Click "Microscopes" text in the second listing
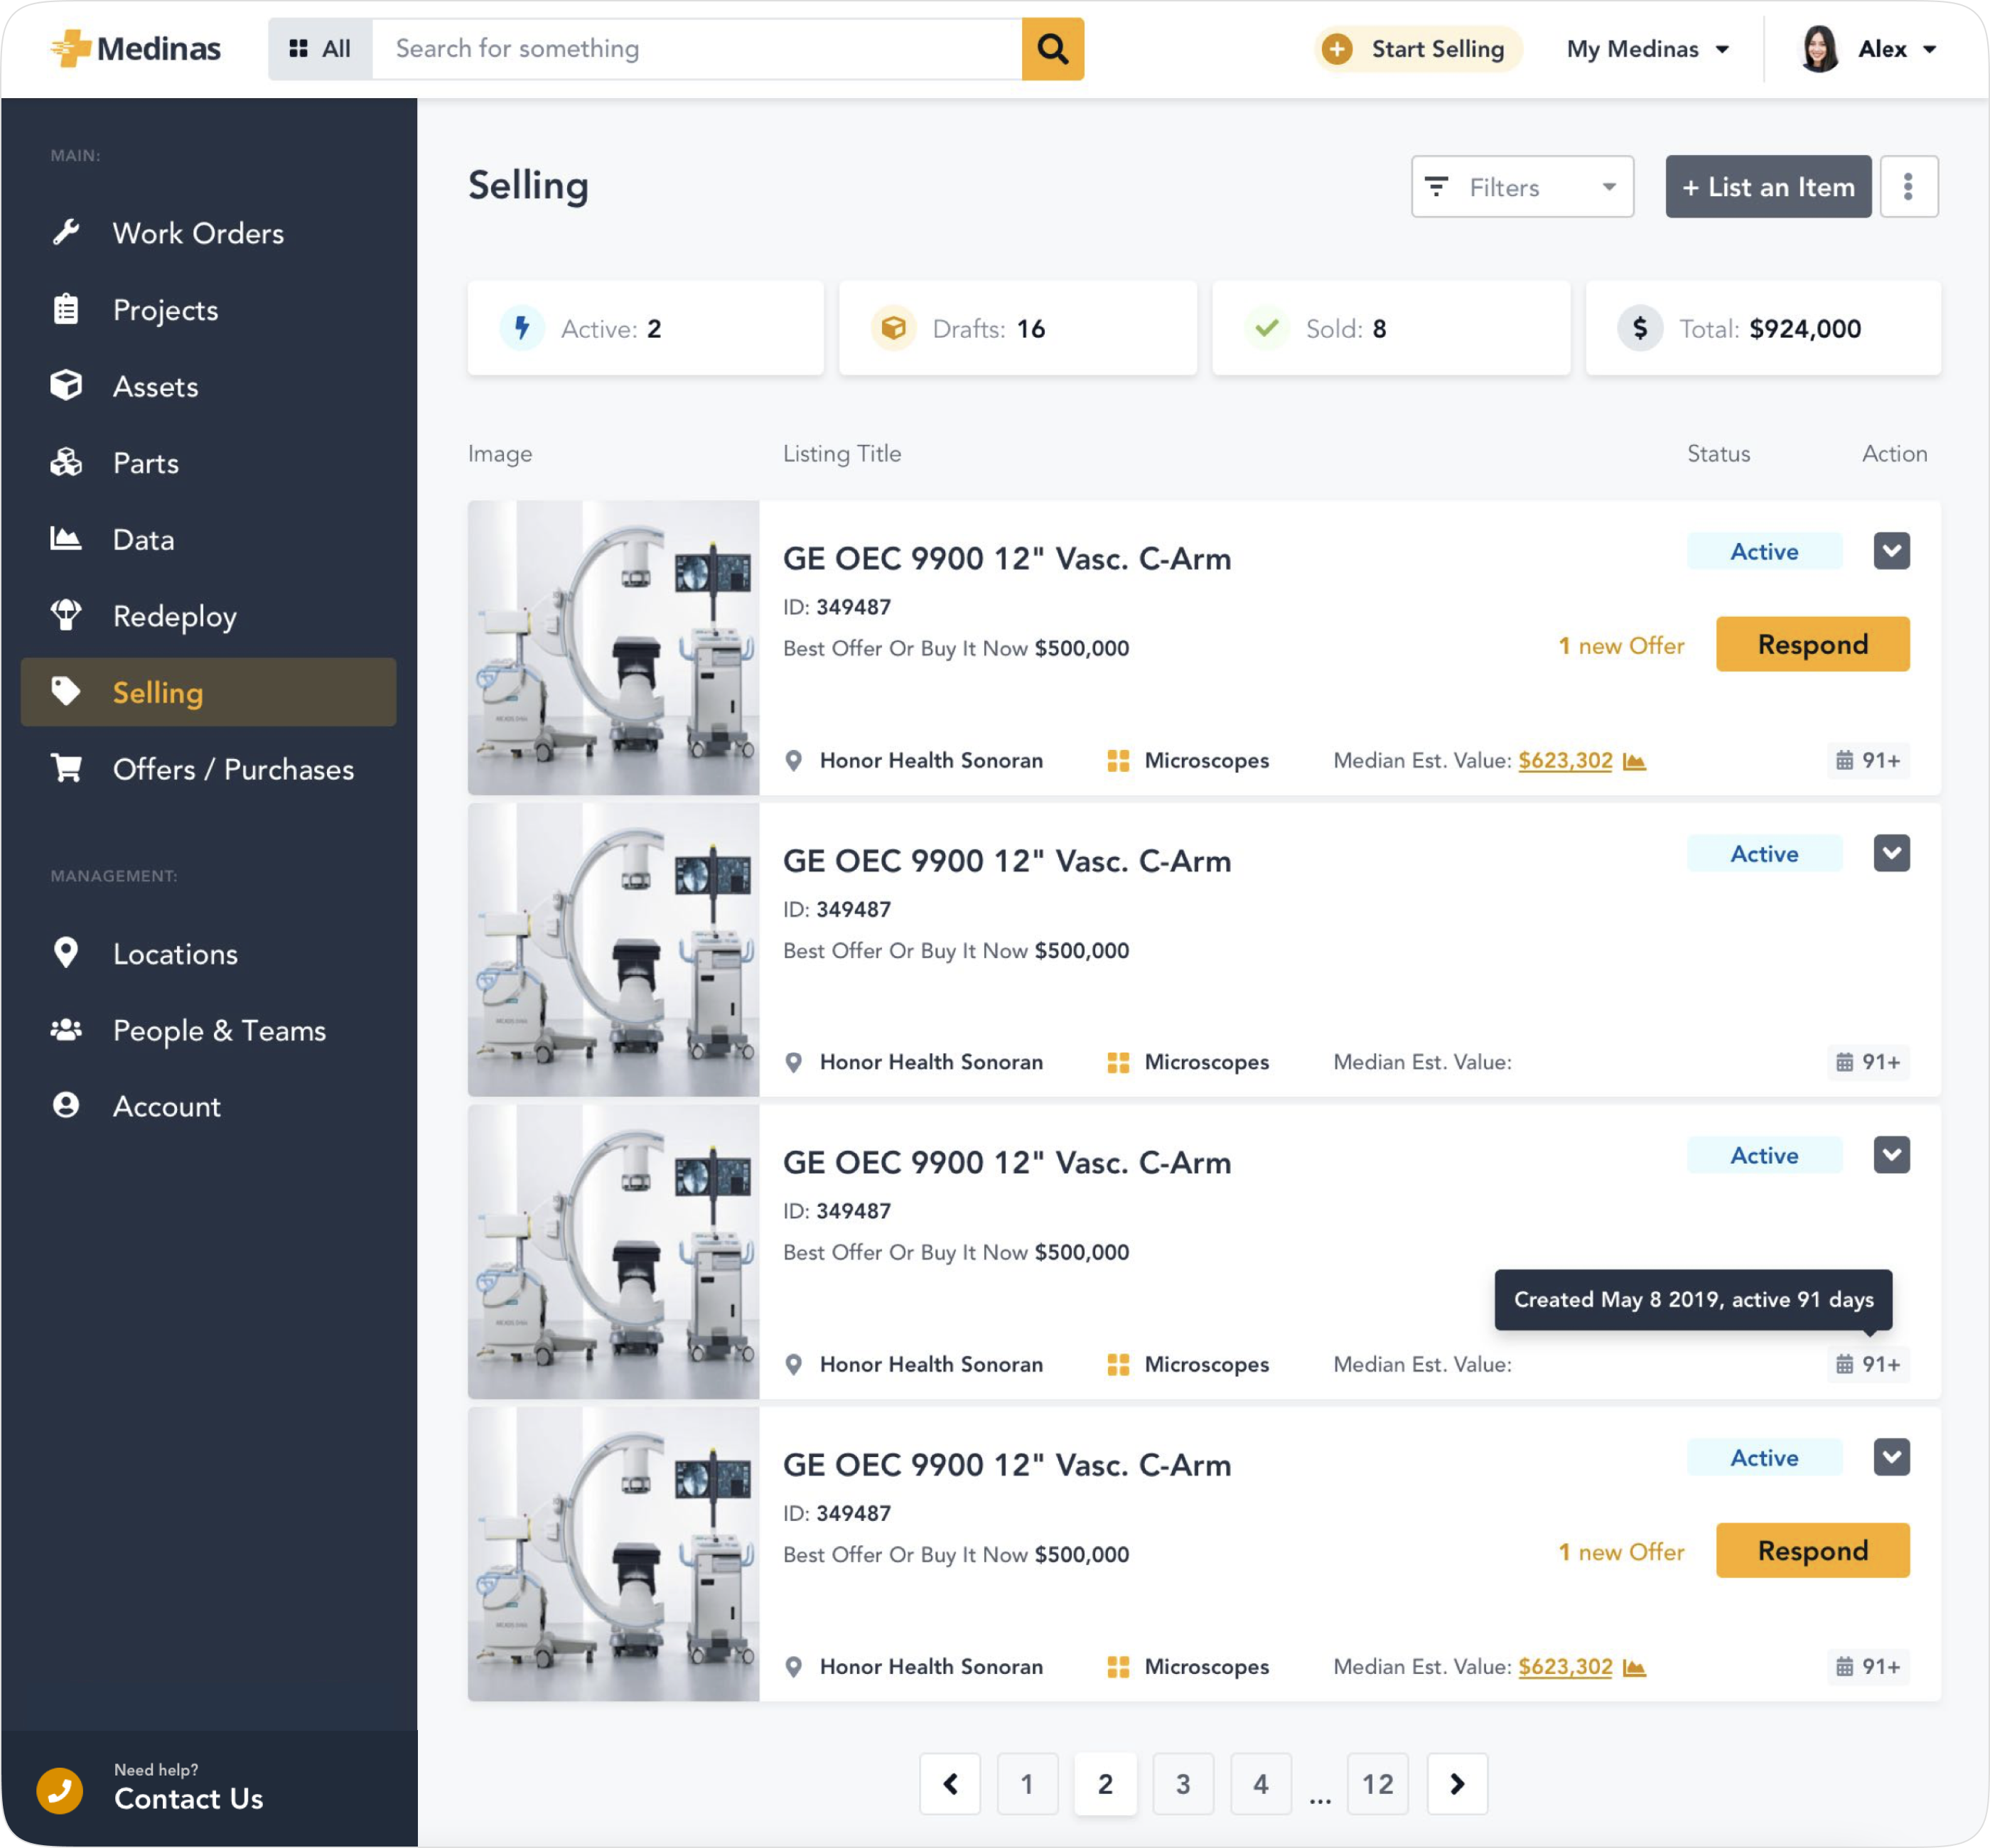 pyautogui.click(x=1206, y=1062)
